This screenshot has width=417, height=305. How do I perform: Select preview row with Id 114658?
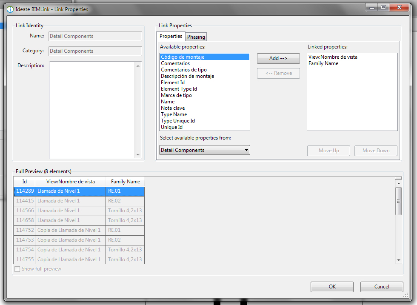[x=79, y=220]
